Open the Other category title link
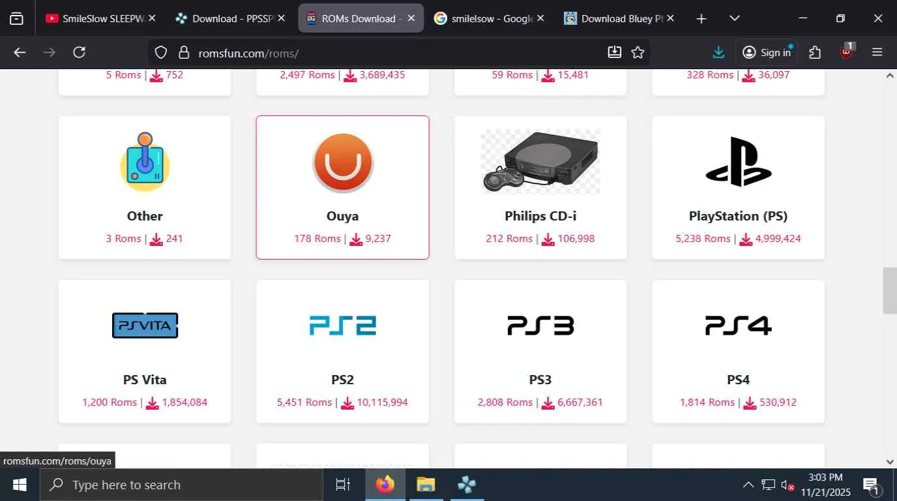This screenshot has width=897, height=501. (145, 216)
